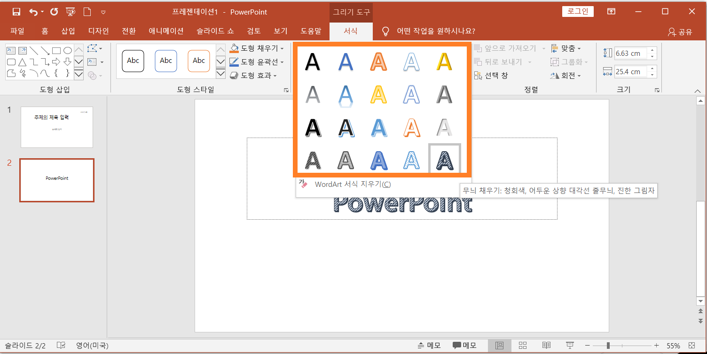
Task: Apply the solid blue fill WordArt style
Action: click(x=346, y=62)
